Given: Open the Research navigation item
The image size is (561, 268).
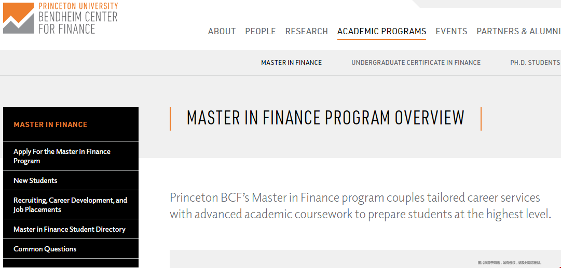Looking at the screenshot, I should tap(307, 32).
